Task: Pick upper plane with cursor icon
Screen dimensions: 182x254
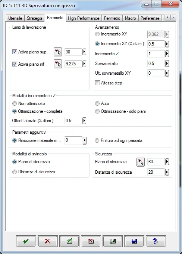Action: (58, 52)
